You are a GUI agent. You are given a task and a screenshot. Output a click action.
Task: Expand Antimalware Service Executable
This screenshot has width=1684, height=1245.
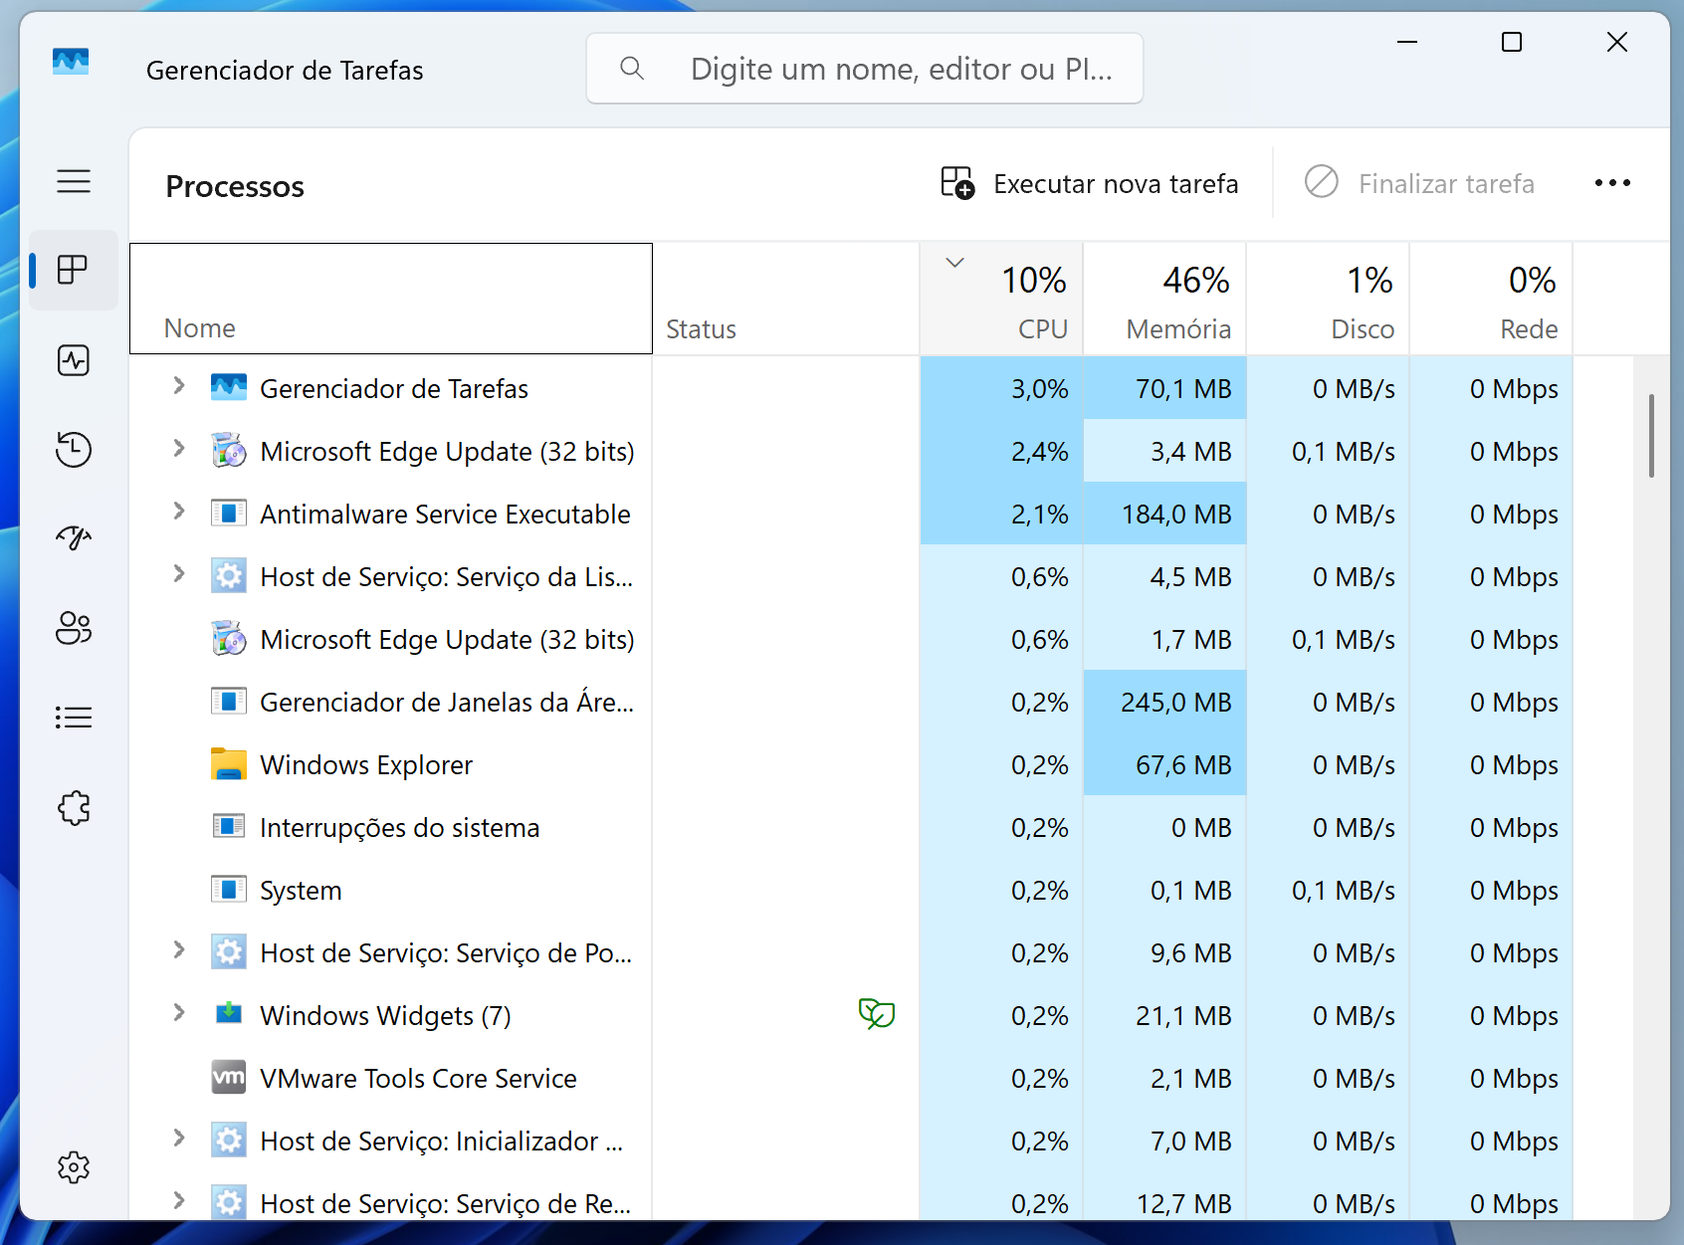[x=179, y=512]
